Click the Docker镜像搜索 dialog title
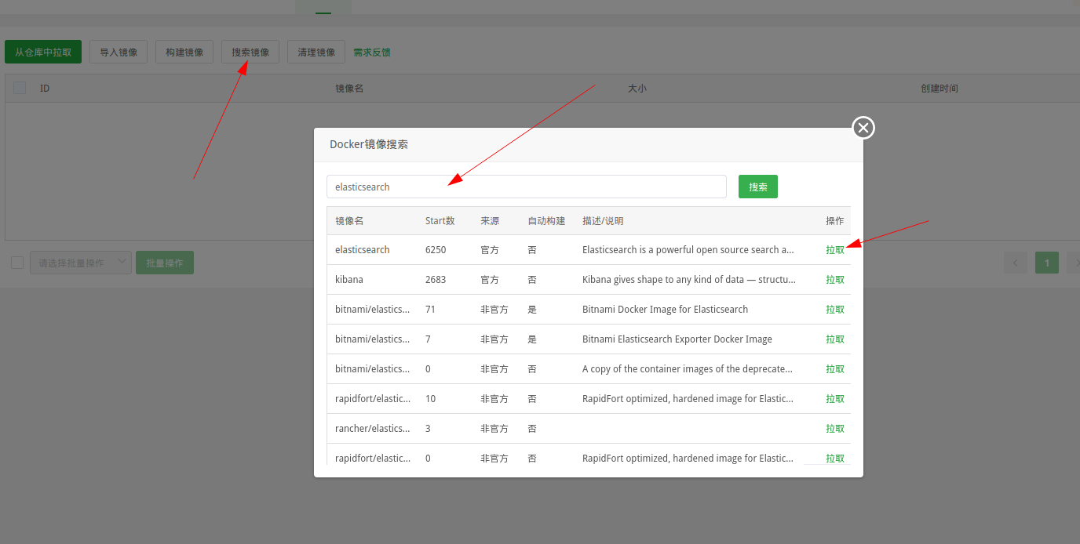This screenshot has height=544, width=1080. click(369, 144)
